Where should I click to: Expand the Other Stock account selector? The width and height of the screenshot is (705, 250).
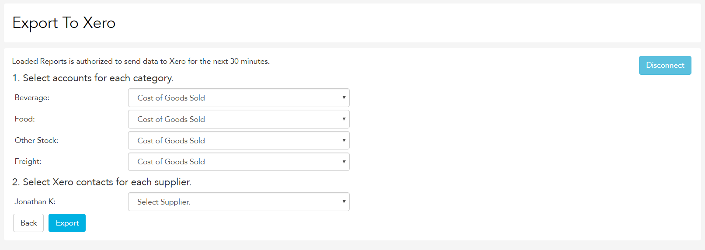pos(239,141)
